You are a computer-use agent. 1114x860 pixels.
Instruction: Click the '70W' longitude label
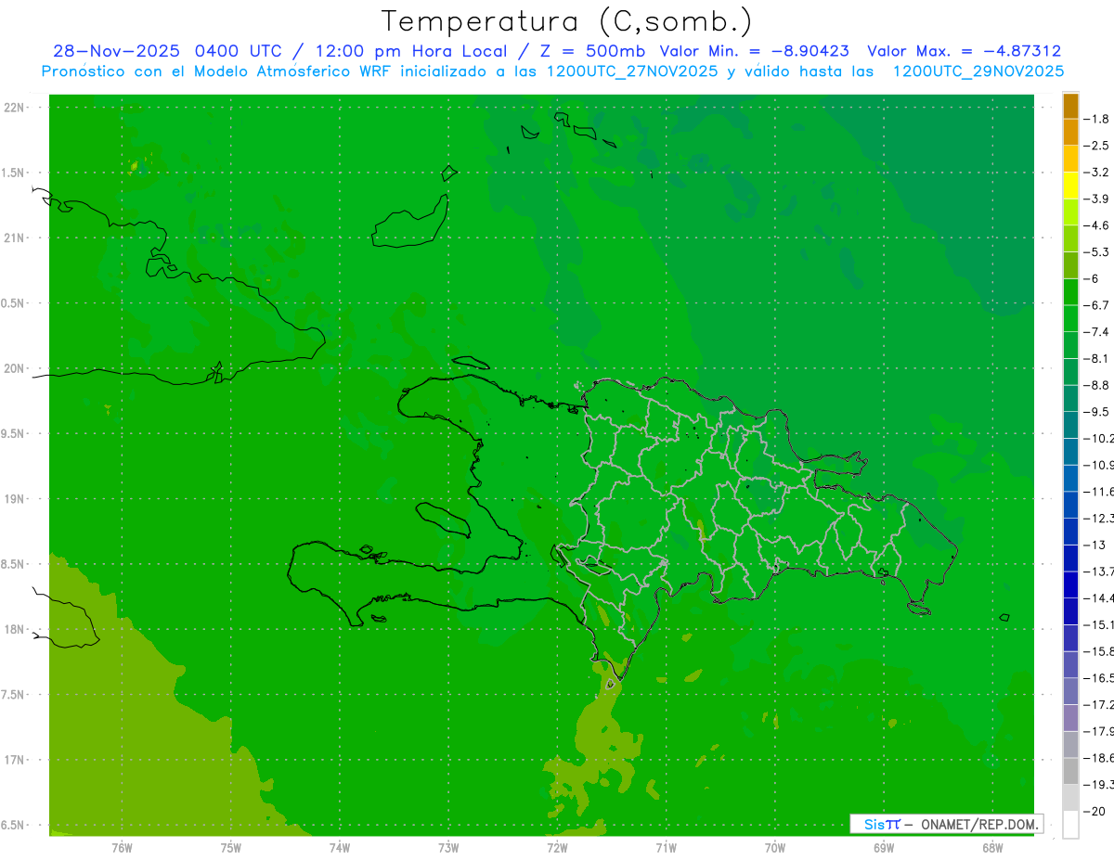[775, 848]
